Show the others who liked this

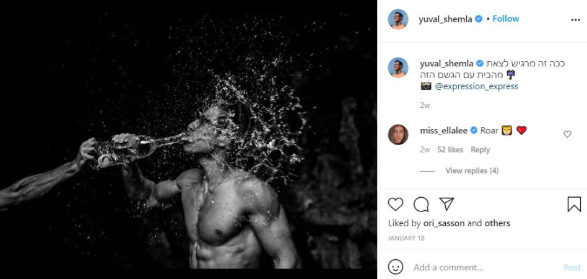[497, 223]
